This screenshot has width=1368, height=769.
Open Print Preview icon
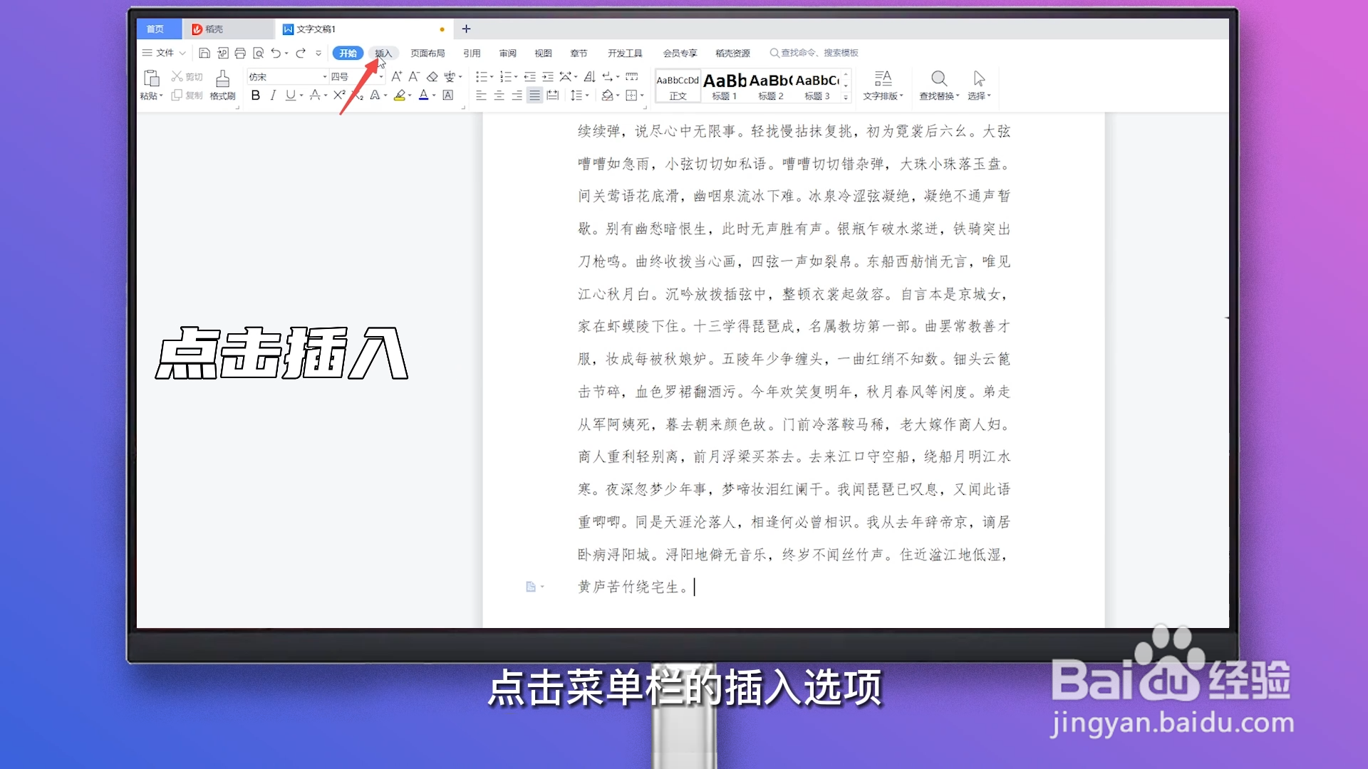[x=258, y=53]
